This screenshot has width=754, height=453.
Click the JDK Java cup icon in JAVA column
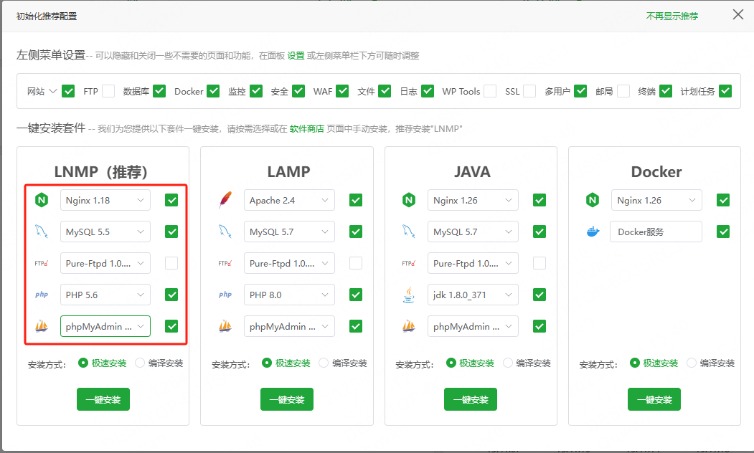pos(409,295)
